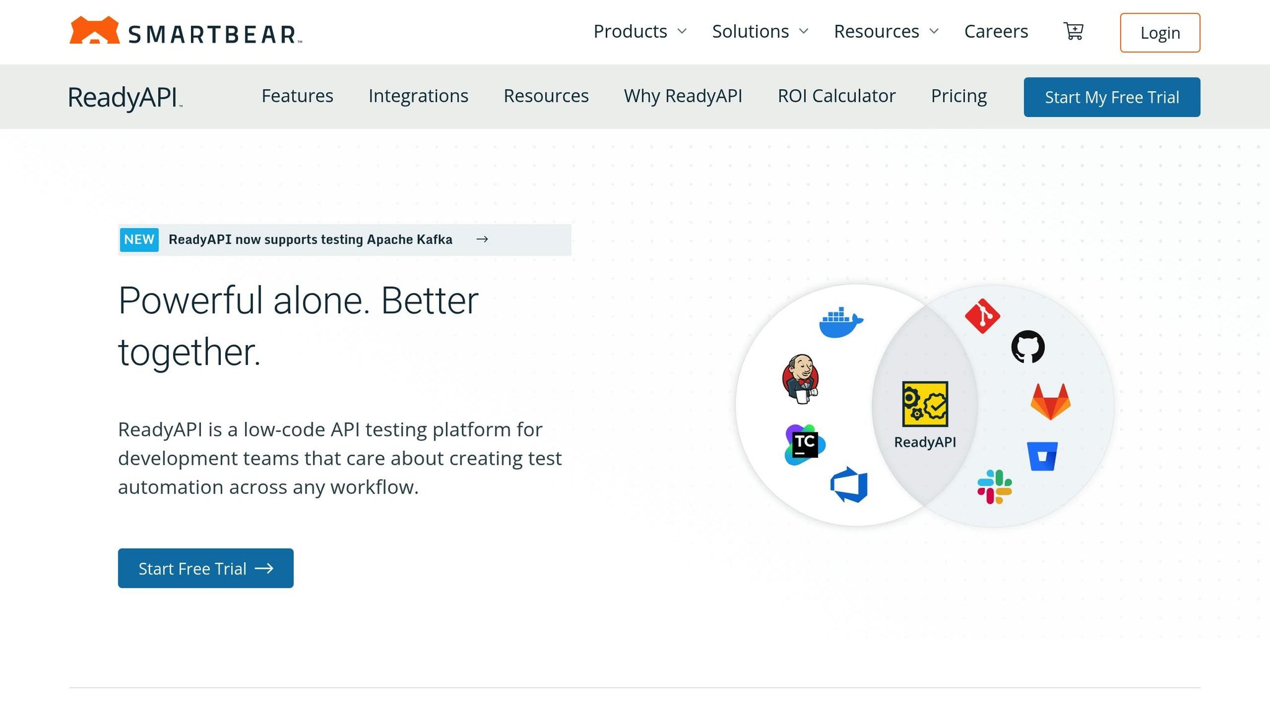Expand the Solutions dropdown chevron
This screenshot has width=1270, height=714.
(804, 31)
